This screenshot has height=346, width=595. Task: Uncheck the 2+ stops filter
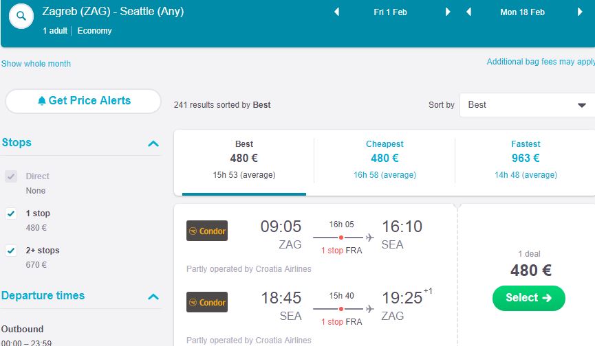tap(11, 251)
